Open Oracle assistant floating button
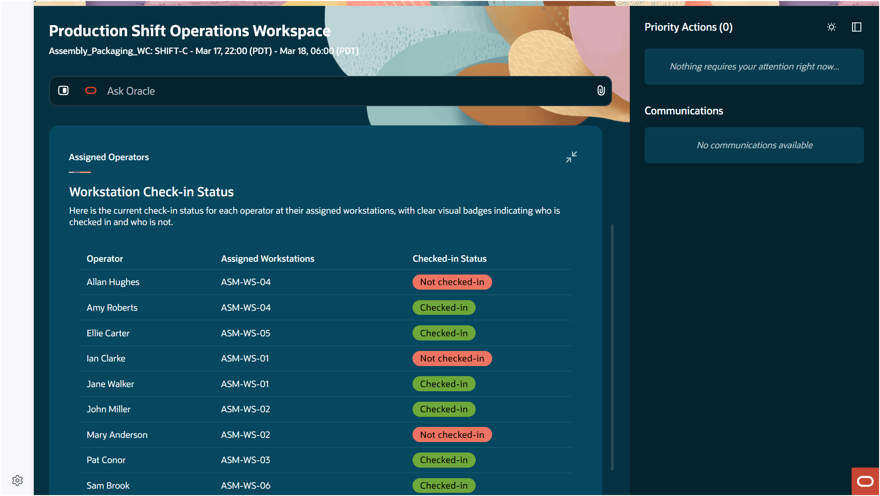 [865, 481]
